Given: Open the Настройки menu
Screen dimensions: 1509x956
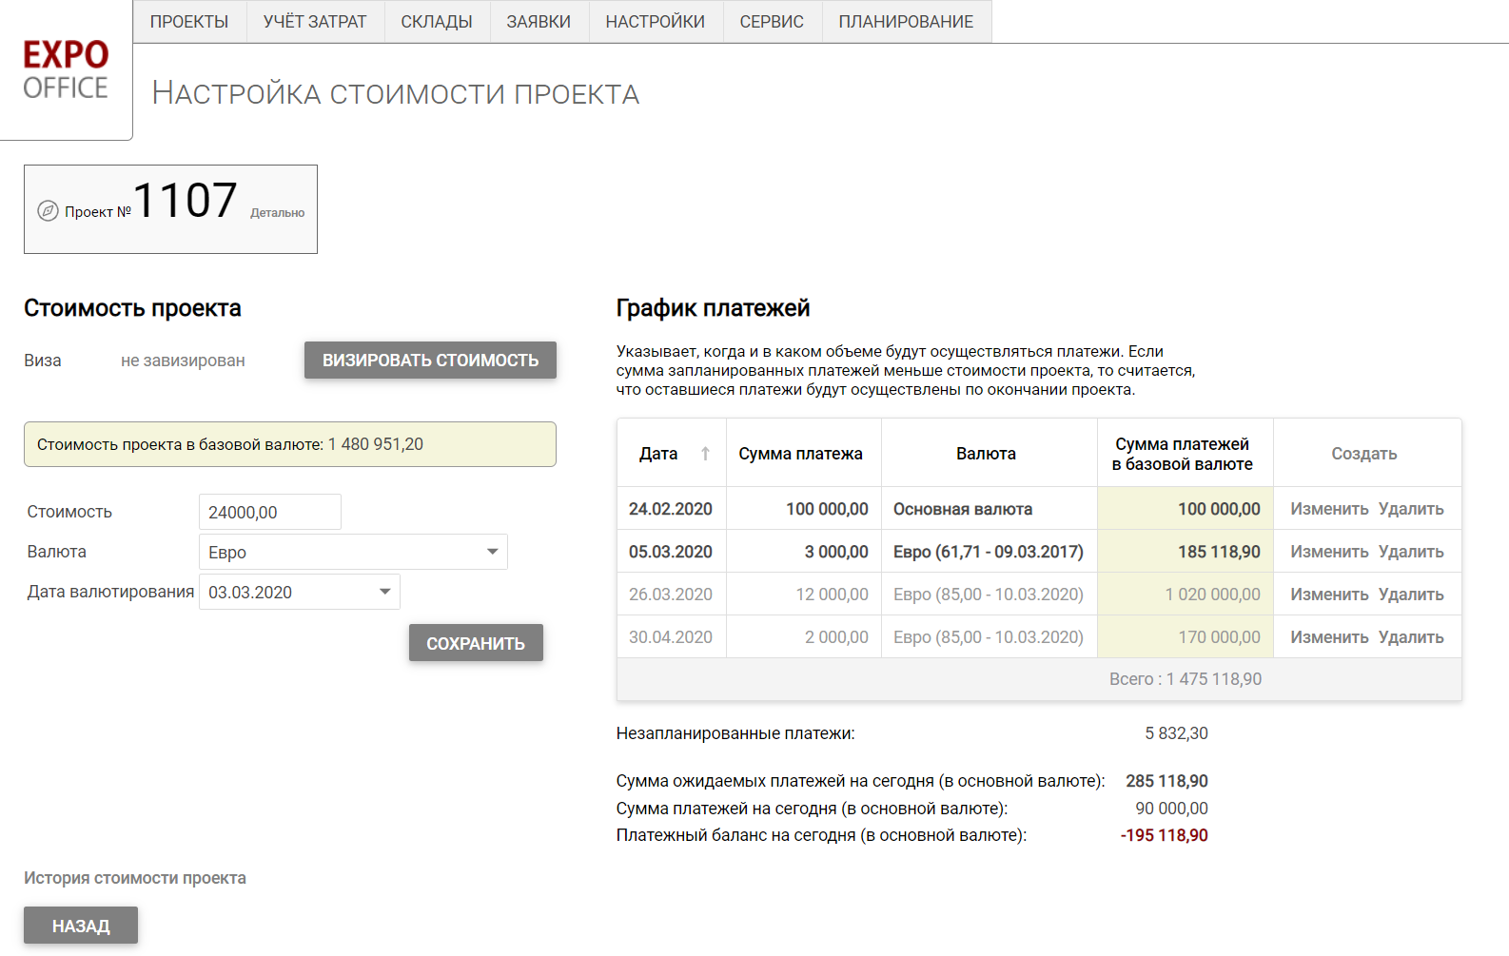Looking at the screenshot, I should tap(656, 22).
